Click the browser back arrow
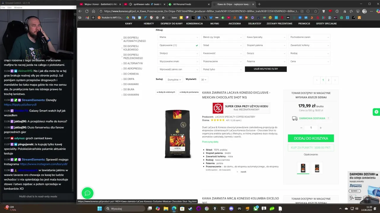This screenshot has height=213, width=380. 80,11
